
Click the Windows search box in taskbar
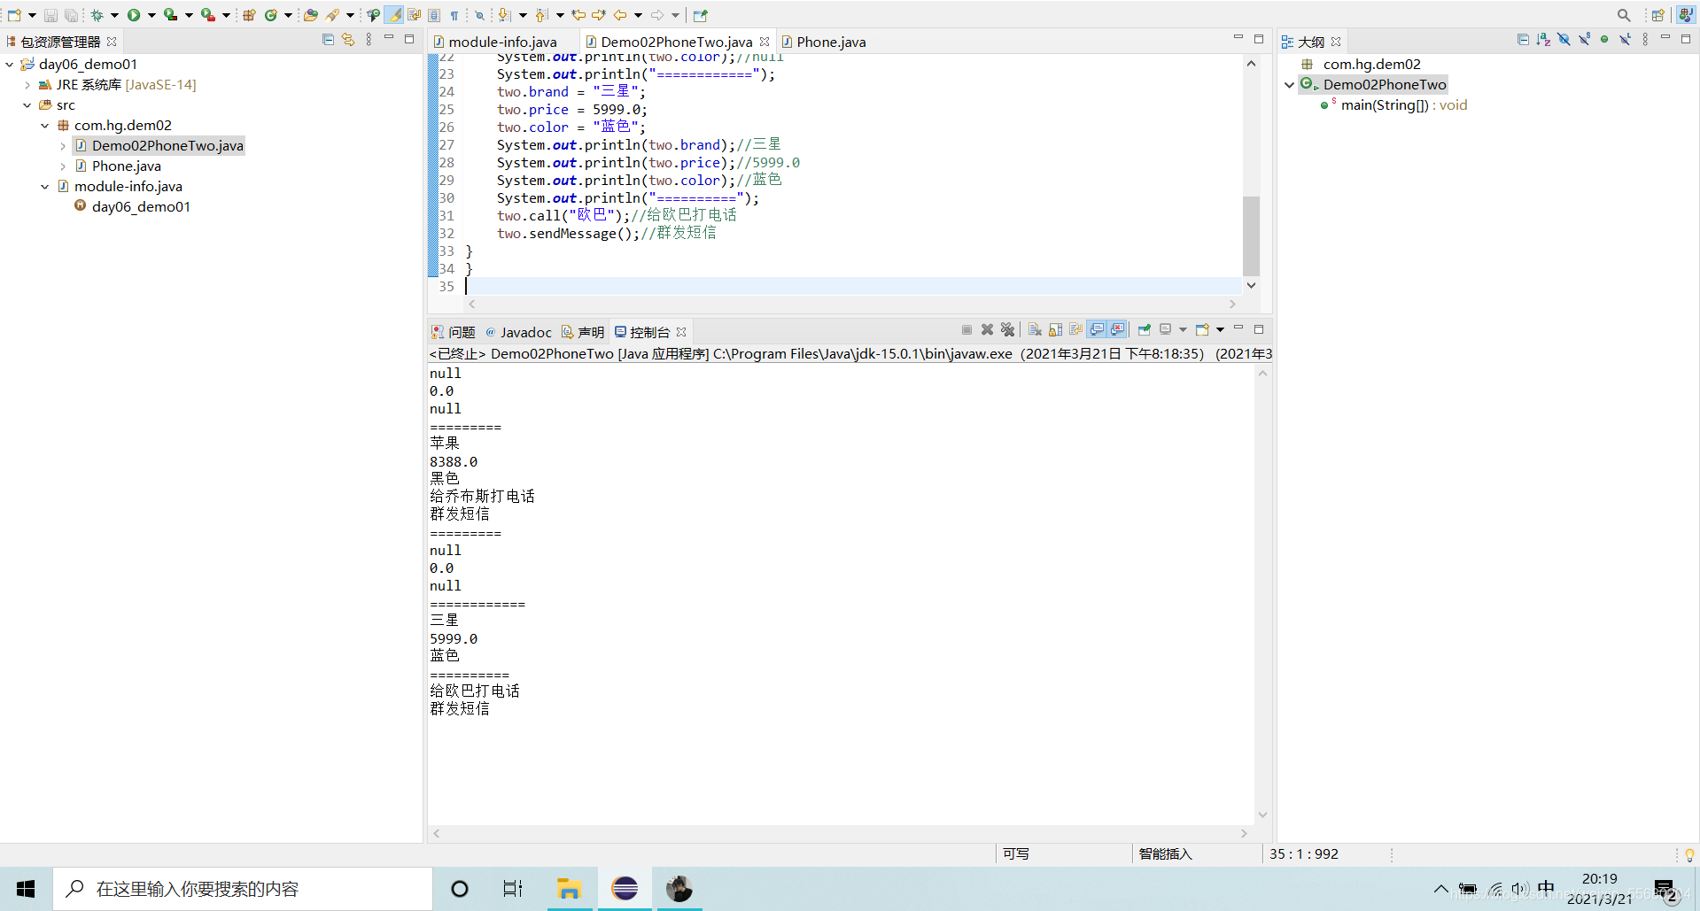coord(243,889)
